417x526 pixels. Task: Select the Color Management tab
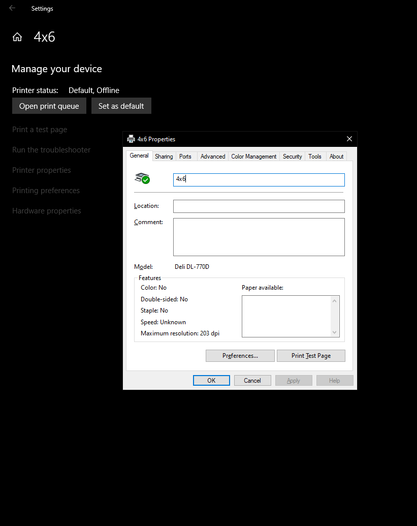coord(253,157)
